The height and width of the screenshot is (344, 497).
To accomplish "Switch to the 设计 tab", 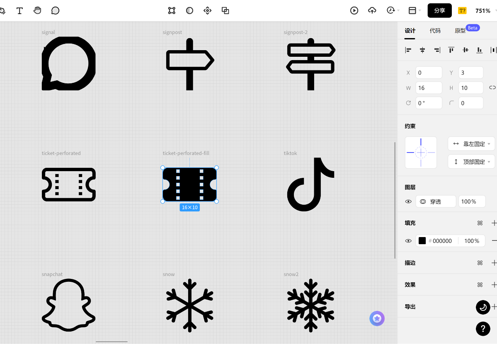I will pos(410,31).
